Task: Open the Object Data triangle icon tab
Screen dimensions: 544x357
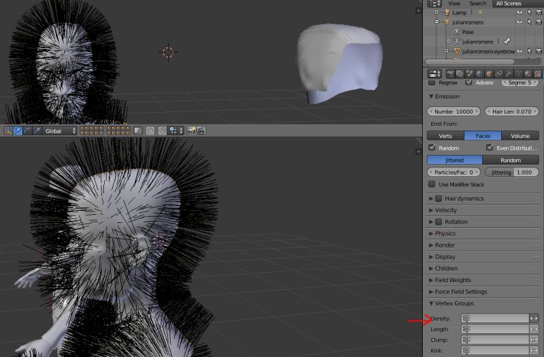Action: pyautogui.click(x=518, y=73)
